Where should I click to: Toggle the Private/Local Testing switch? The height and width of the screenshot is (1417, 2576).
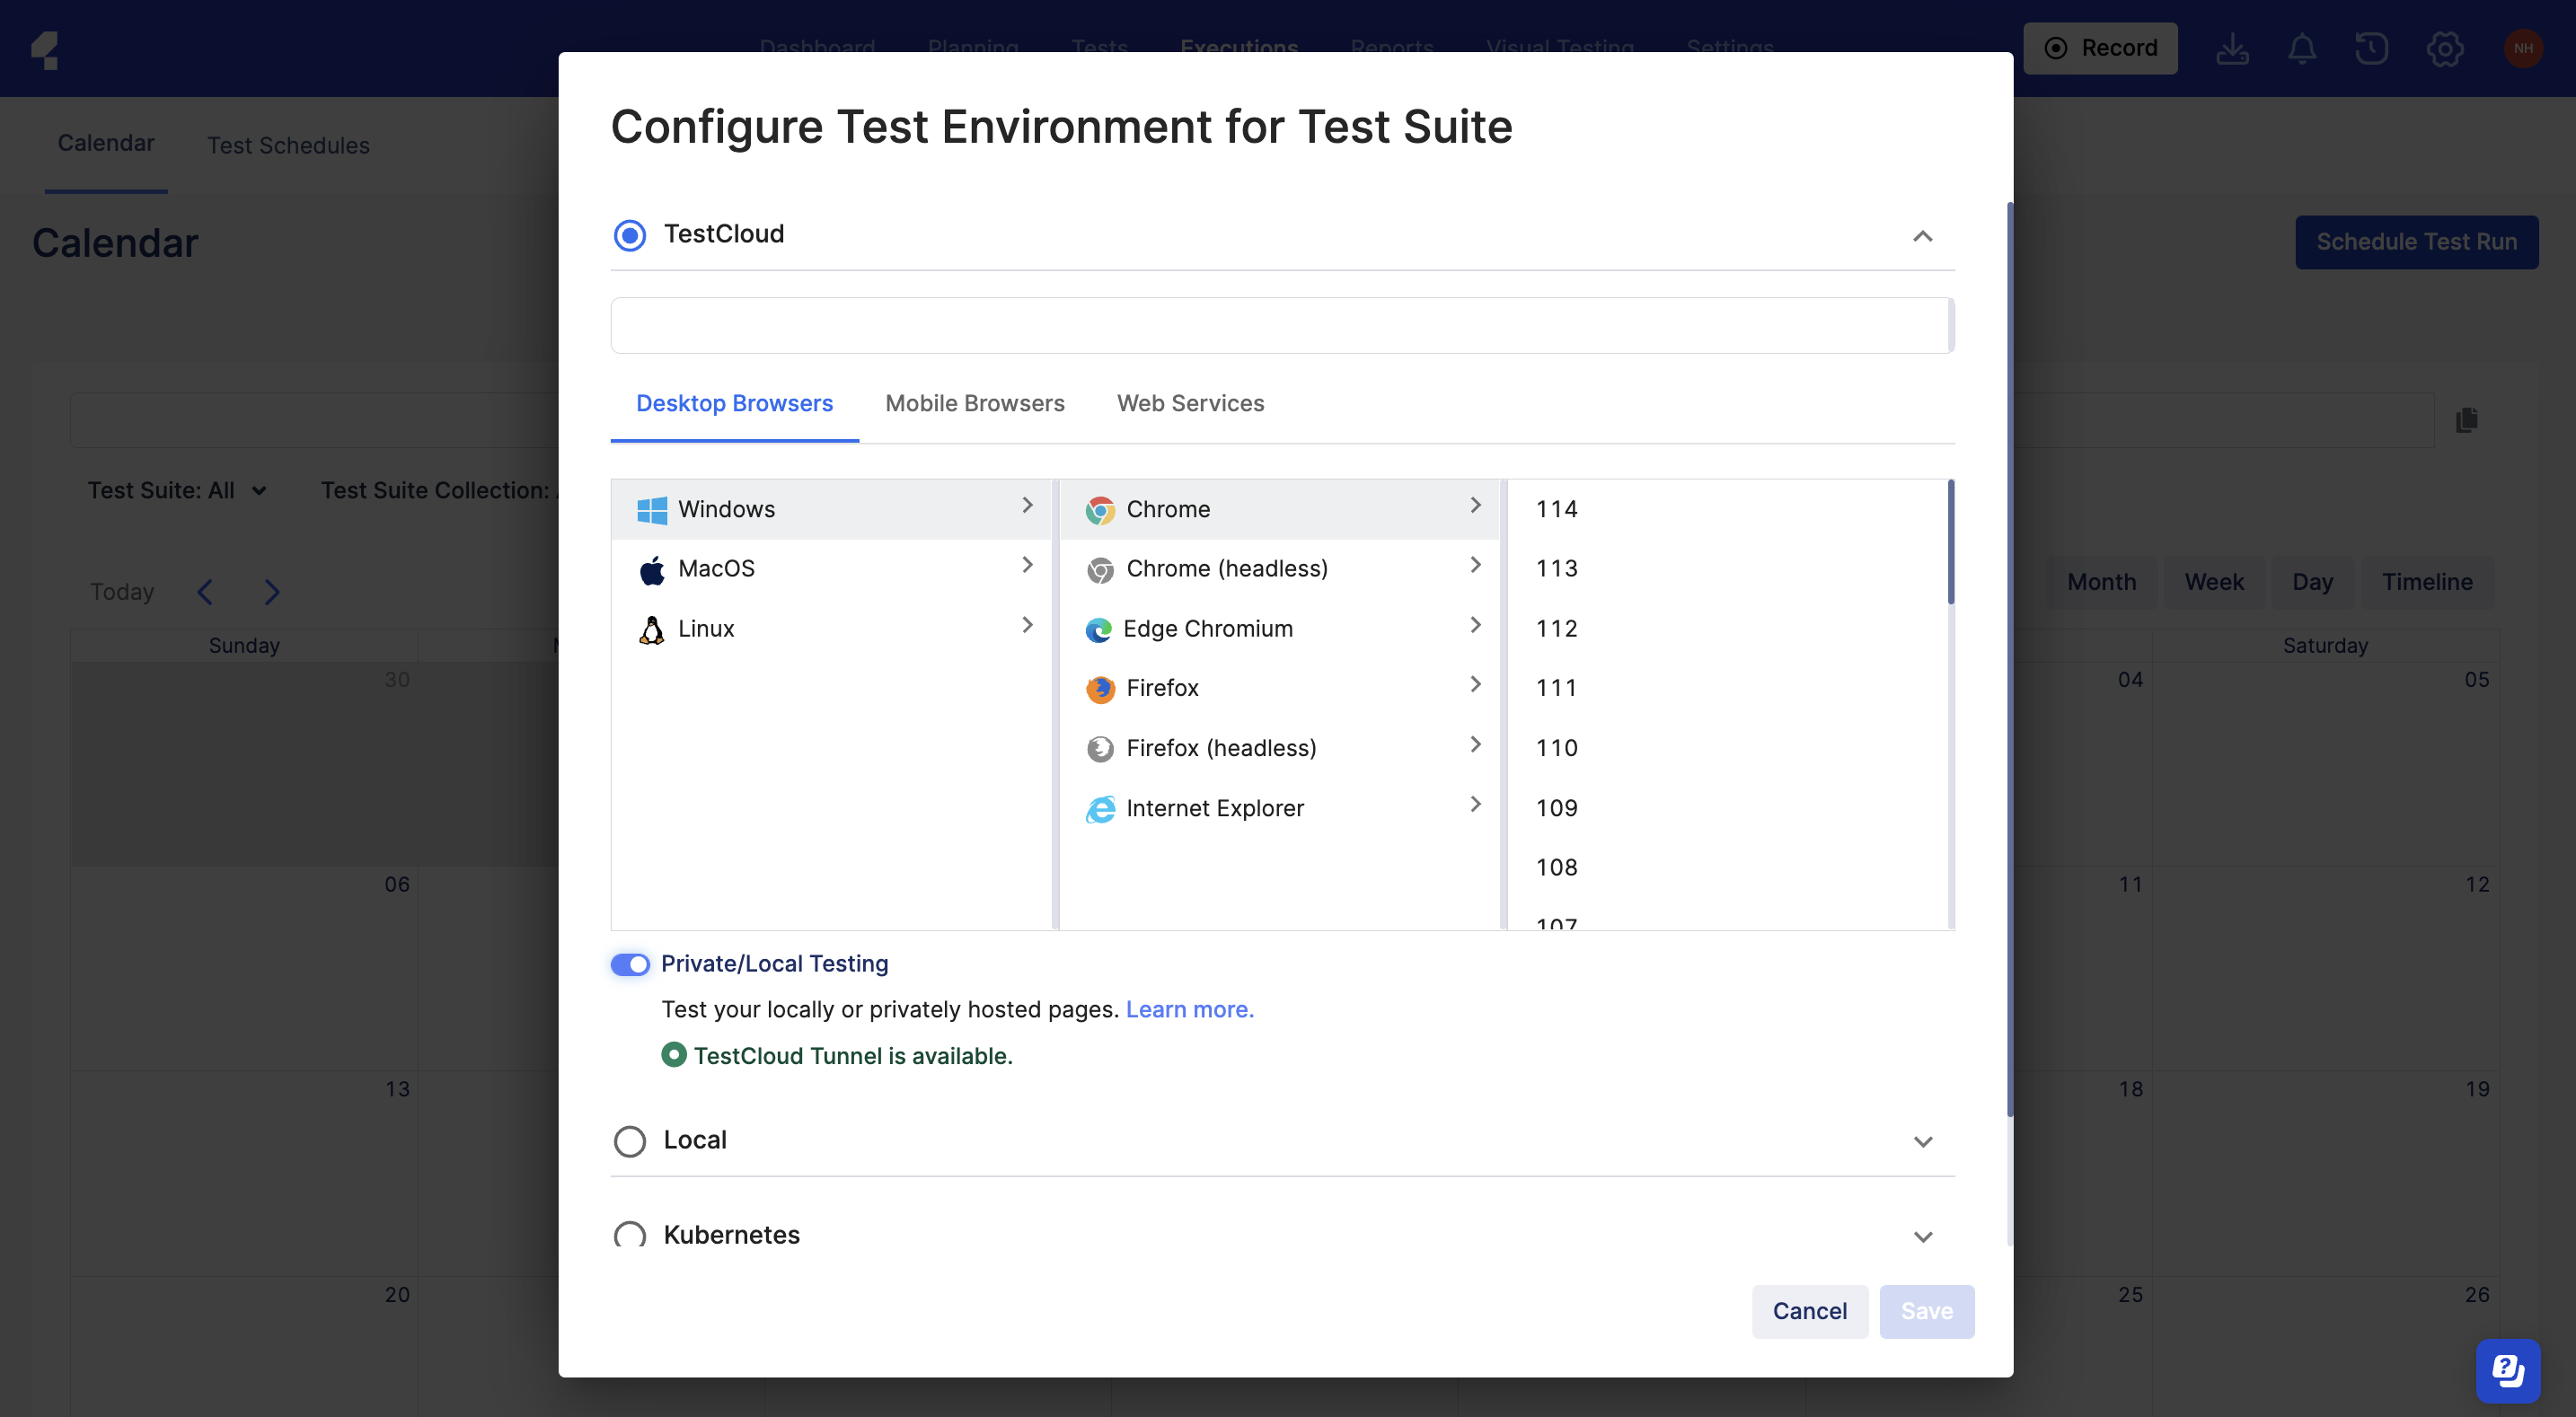point(630,964)
